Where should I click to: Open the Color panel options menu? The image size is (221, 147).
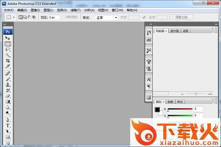point(215,103)
